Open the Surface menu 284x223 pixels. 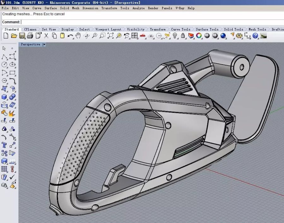point(50,8)
